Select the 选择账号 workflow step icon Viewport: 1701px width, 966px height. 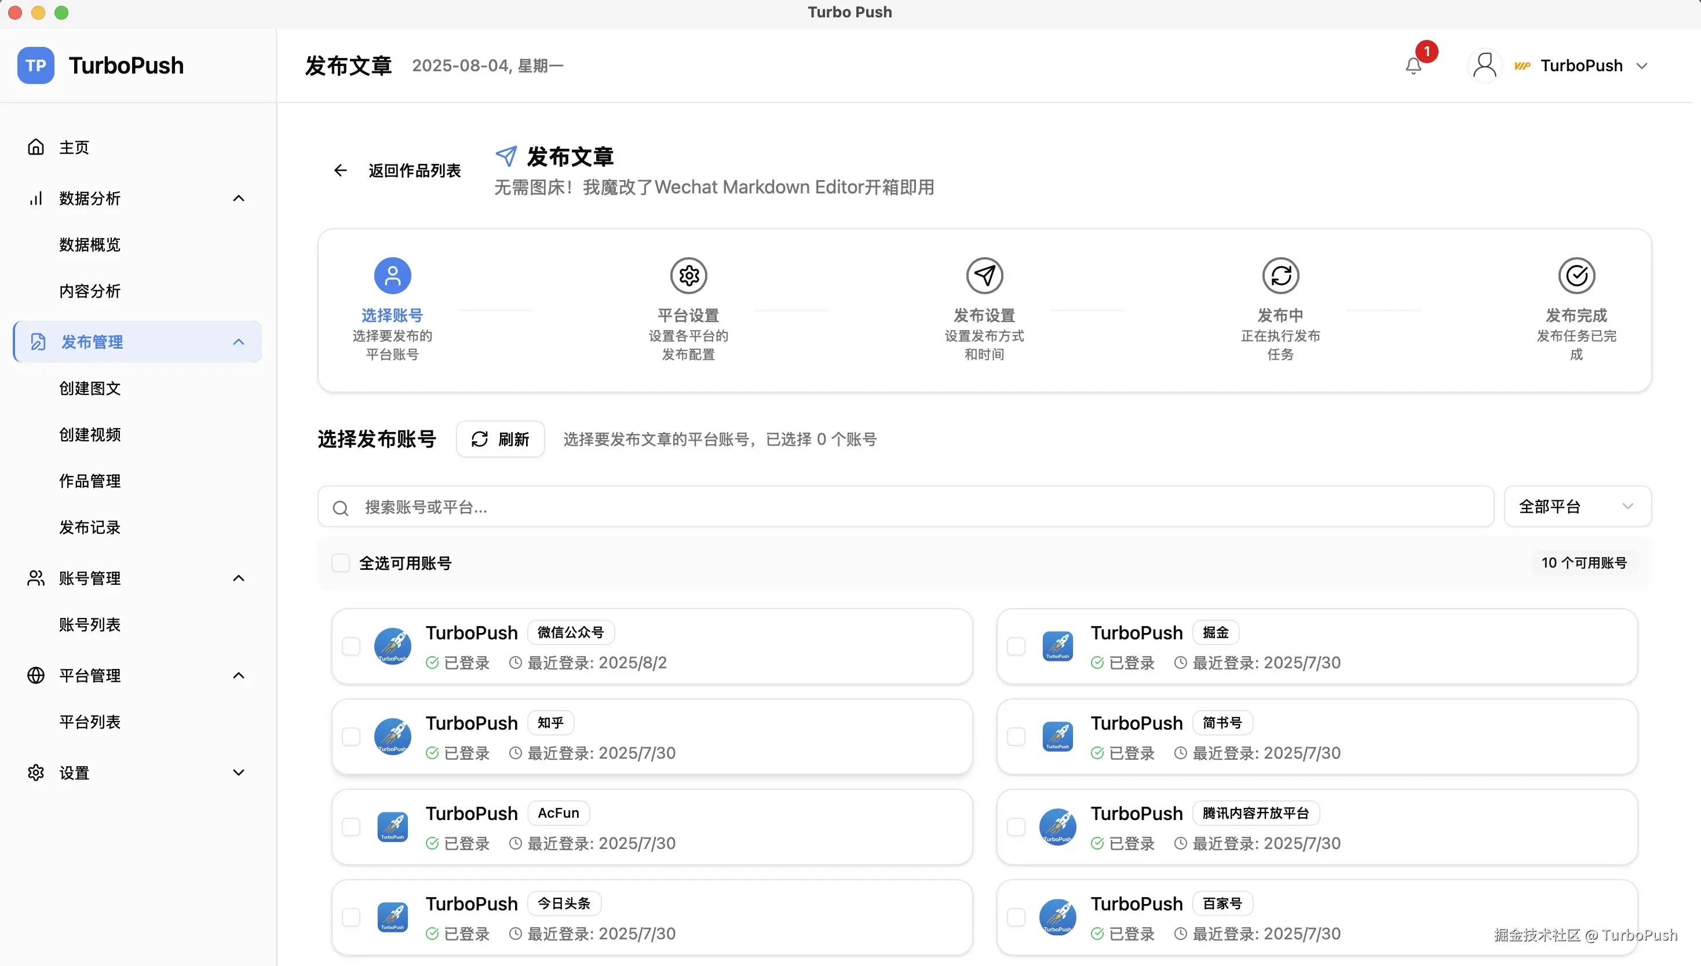392,275
